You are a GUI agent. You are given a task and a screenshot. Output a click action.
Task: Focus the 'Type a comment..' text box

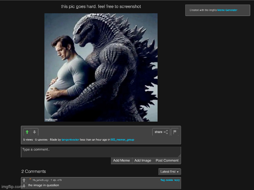click(x=101, y=152)
